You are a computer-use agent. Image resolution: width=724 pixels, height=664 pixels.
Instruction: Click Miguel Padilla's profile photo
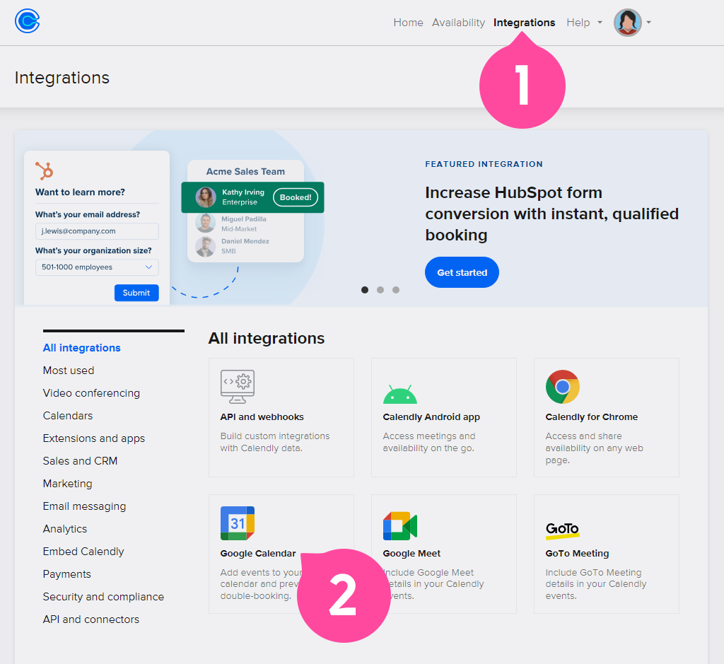(206, 223)
